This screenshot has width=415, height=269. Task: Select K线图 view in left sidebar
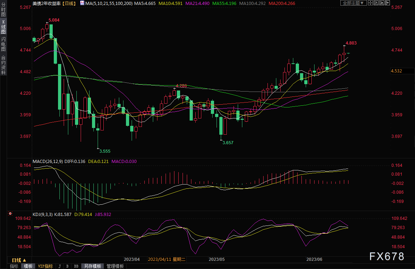tap(3, 27)
